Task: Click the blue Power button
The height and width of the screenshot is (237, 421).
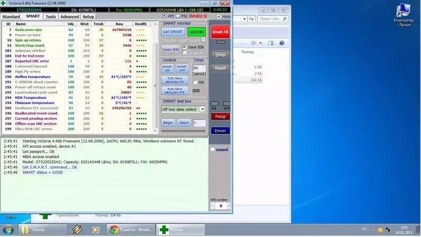Action: [x=220, y=130]
